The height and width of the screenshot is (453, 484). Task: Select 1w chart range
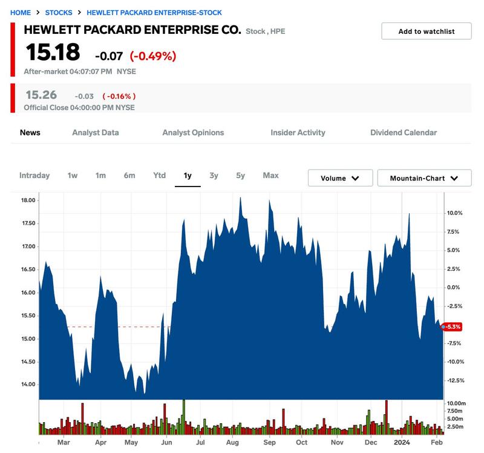coord(73,176)
